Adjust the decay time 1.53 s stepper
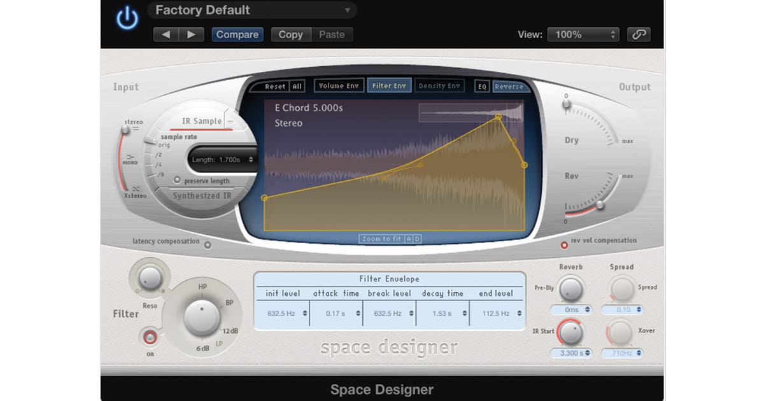 click(463, 313)
